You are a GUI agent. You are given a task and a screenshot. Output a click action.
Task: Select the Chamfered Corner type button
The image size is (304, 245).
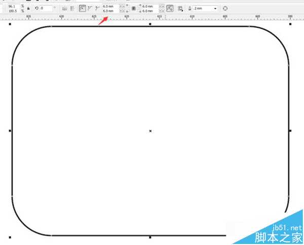[x=97, y=9]
